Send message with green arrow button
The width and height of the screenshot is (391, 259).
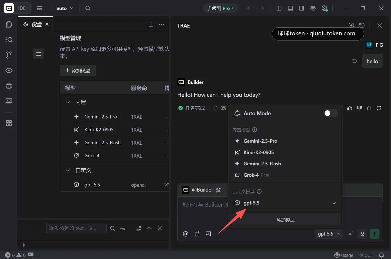[375, 234]
